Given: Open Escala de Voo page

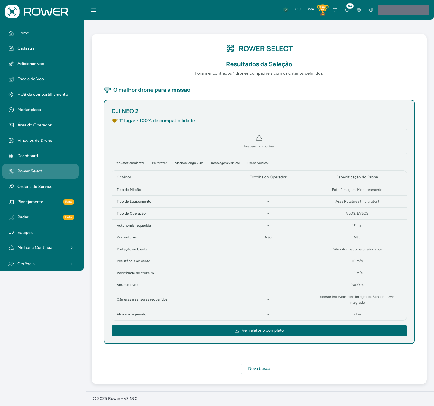Looking at the screenshot, I should point(40,79).
